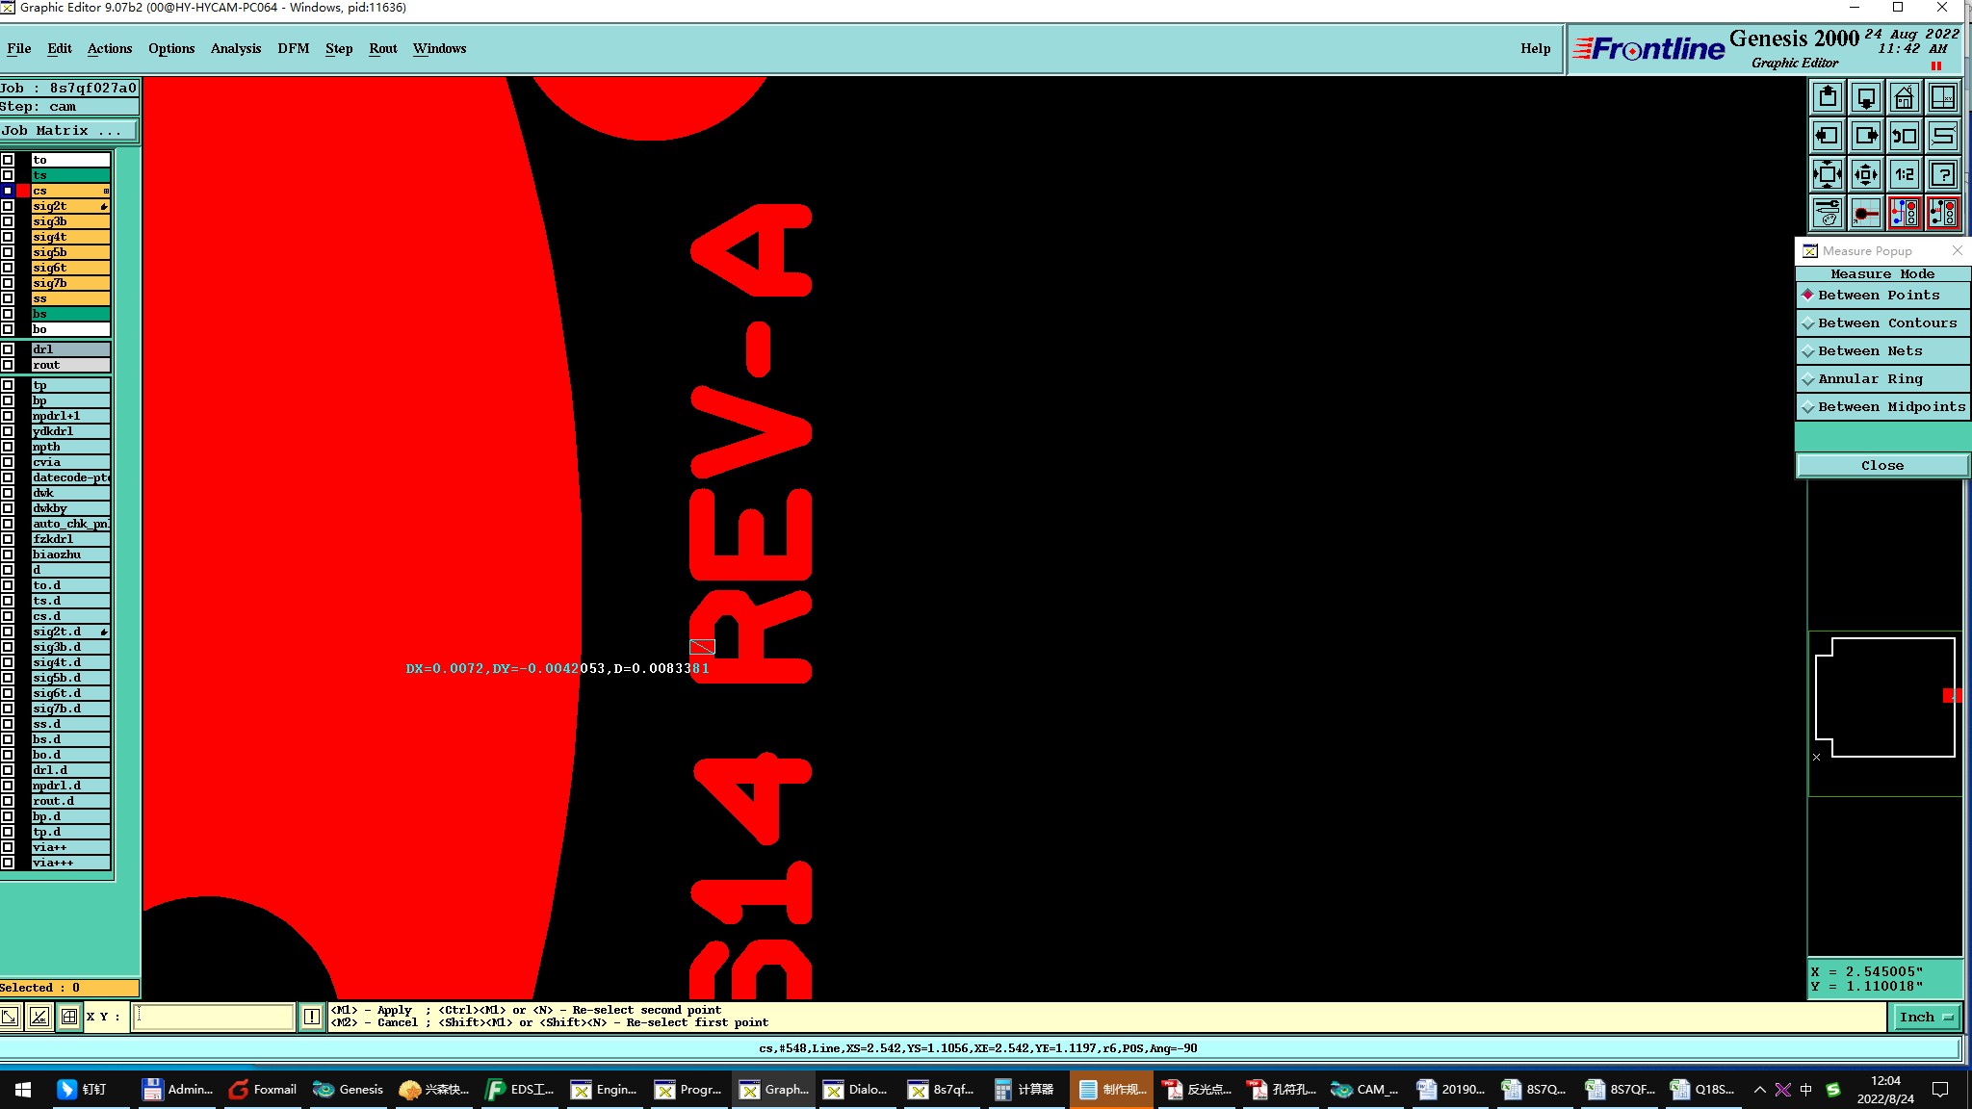
Task: Click the pan down view icon
Action: [1866, 97]
